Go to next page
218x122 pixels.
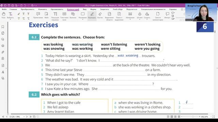pyautogui.click(x=27, y=117)
